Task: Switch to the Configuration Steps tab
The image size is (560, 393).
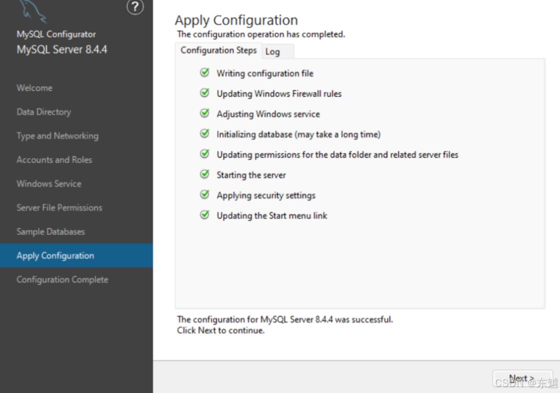Action: pyautogui.click(x=219, y=50)
